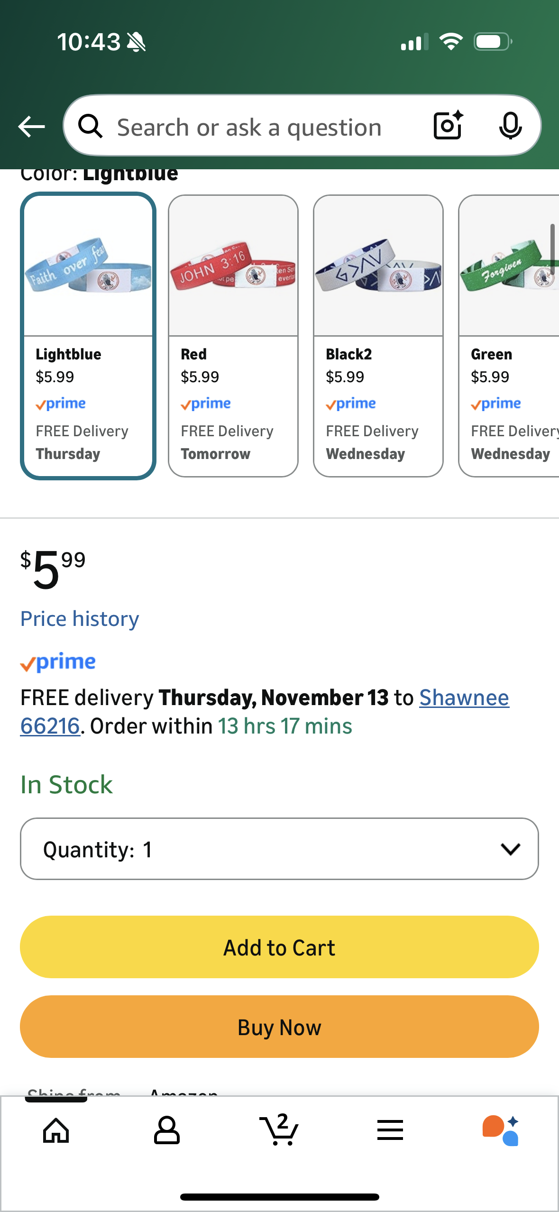Open camera visual search icon
The image size is (559, 1212).
coord(448,126)
